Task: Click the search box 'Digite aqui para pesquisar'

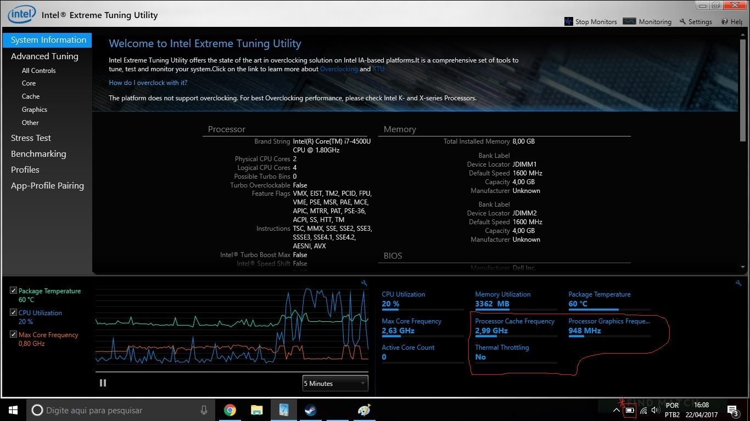Action: (x=120, y=410)
